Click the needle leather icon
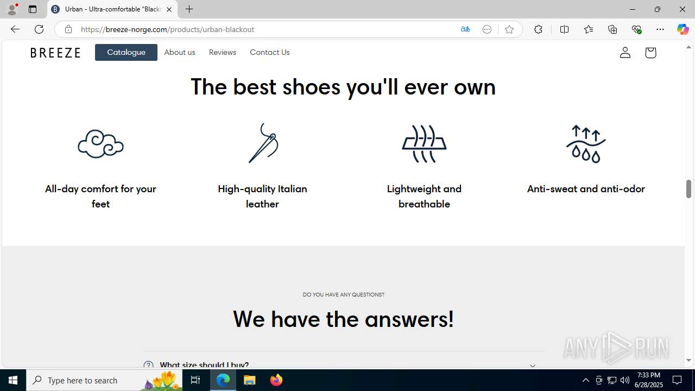695x391 pixels. (263, 143)
